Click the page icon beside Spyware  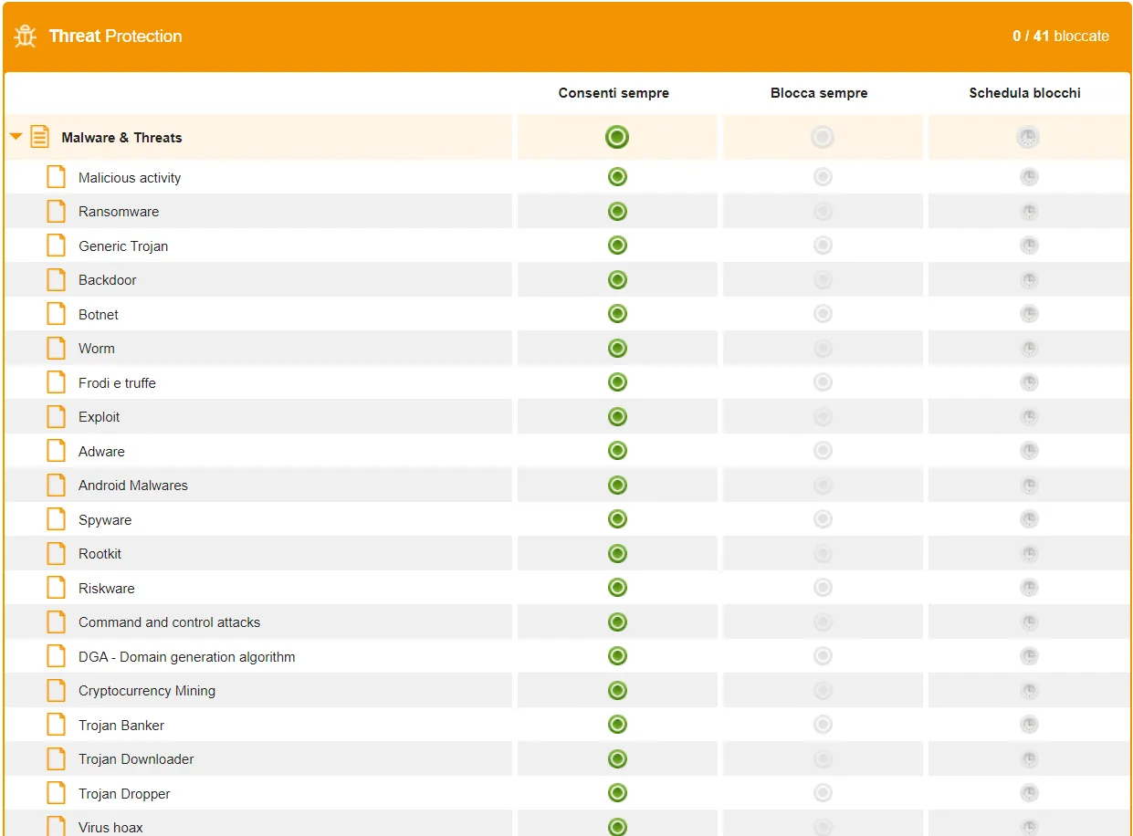pyautogui.click(x=57, y=519)
